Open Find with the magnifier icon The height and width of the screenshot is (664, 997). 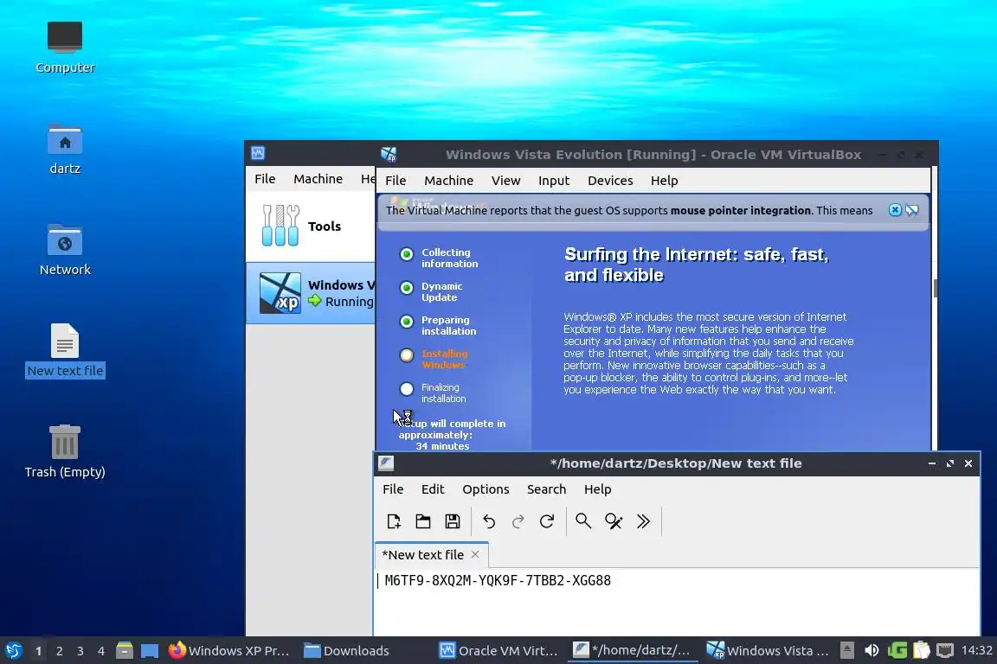click(x=583, y=521)
